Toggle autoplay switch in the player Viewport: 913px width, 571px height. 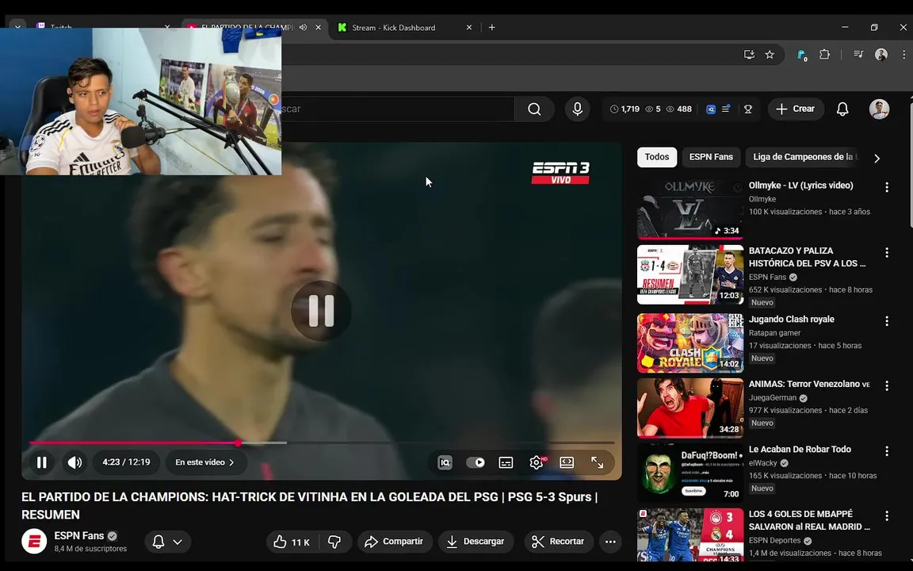click(x=476, y=462)
